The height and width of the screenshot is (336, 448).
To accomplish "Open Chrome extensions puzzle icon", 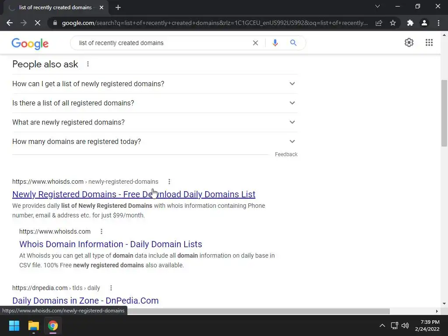I will tap(410, 23).
